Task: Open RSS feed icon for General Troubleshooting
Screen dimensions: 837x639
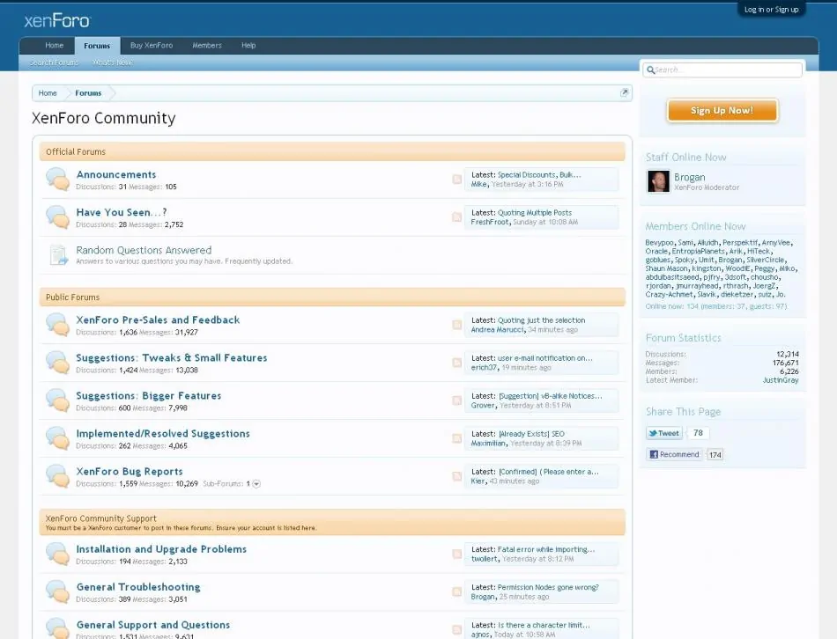Action: point(457,592)
